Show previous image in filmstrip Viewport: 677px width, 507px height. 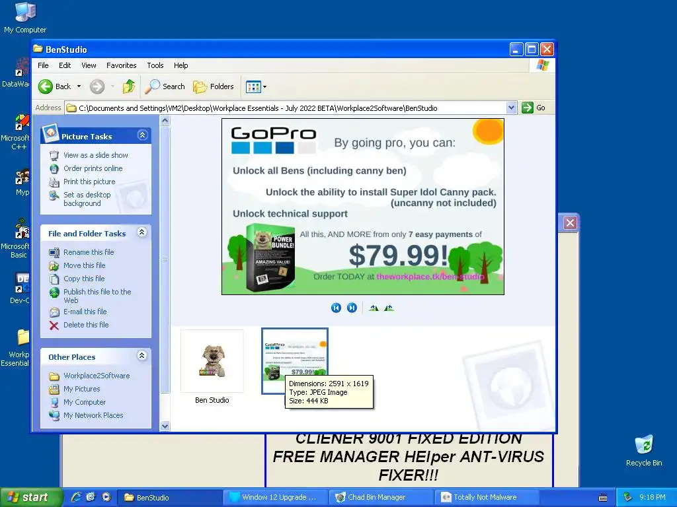point(336,308)
